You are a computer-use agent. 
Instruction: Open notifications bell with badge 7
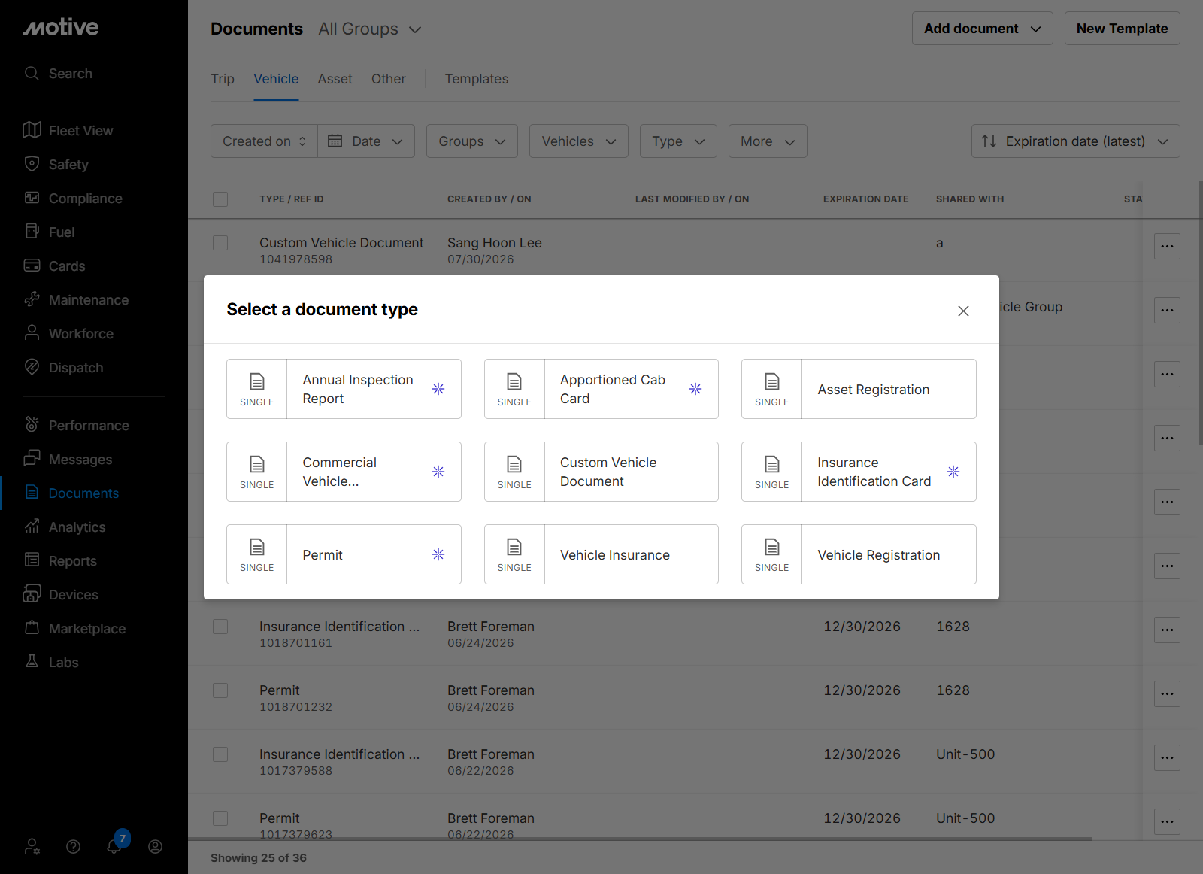114,845
